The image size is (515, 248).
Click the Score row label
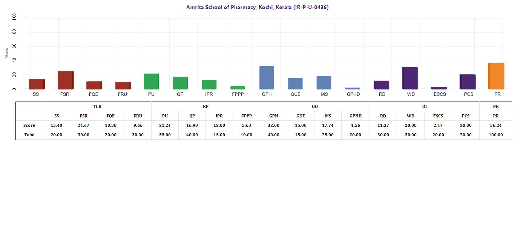[29, 125]
